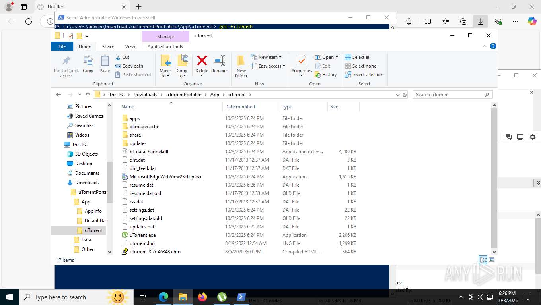Select AppInfo folder in navigation tree
Screen dimensions: 541x305
(93, 211)
